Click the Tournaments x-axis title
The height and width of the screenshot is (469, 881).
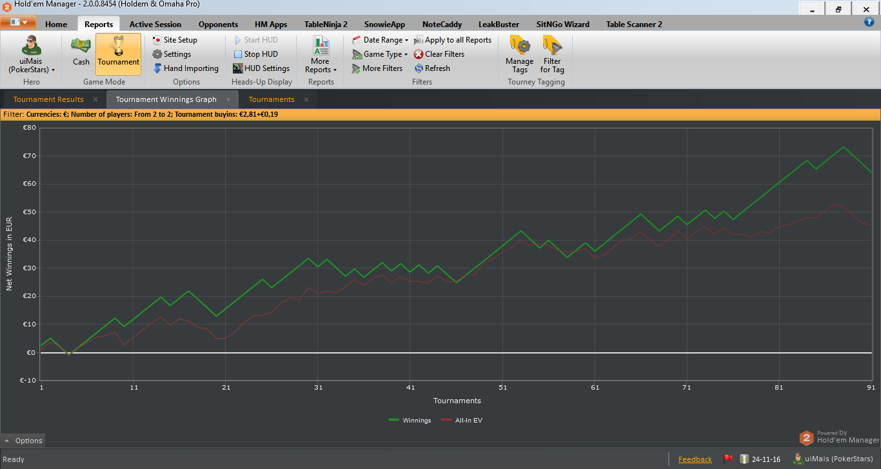[x=457, y=401]
